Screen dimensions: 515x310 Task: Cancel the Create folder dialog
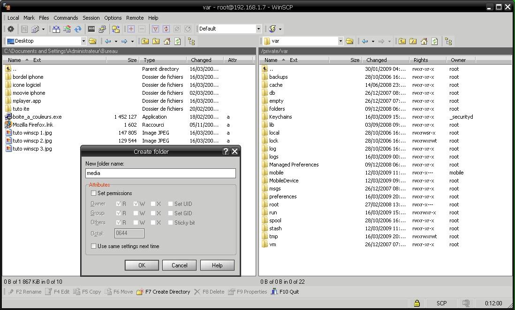179,265
